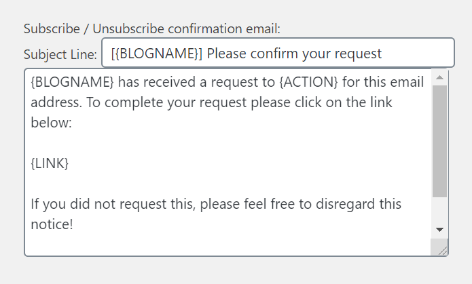
Task: Click the blank line above {LINK}
Action: [x=228, y=143]
